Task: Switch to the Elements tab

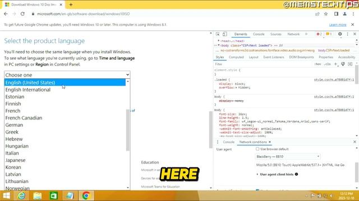Action: pos(241,34)
